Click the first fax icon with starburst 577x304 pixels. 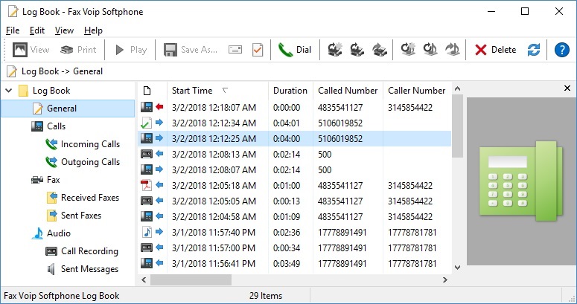click(335, 50)
